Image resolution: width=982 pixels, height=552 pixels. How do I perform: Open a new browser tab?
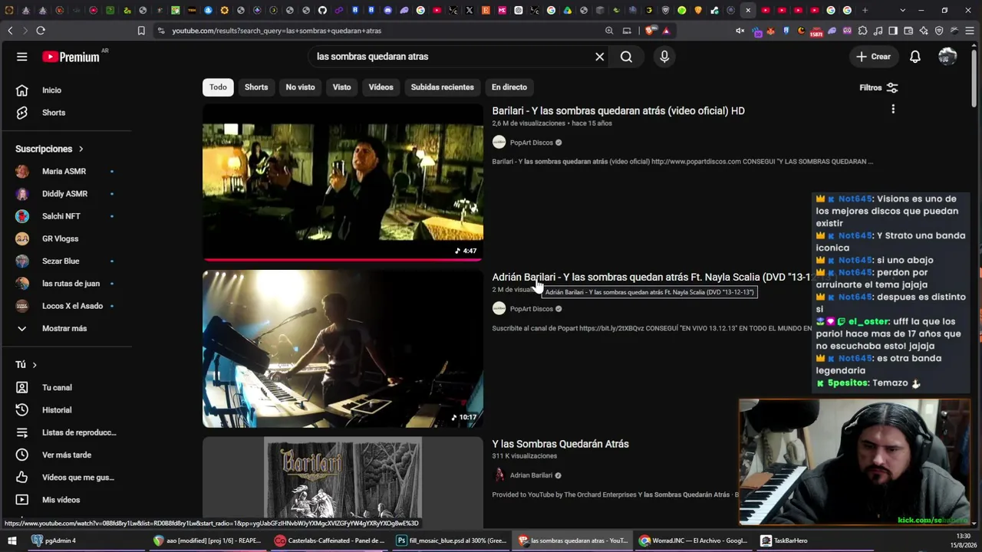pyautogui.click(x=865, y=11)
